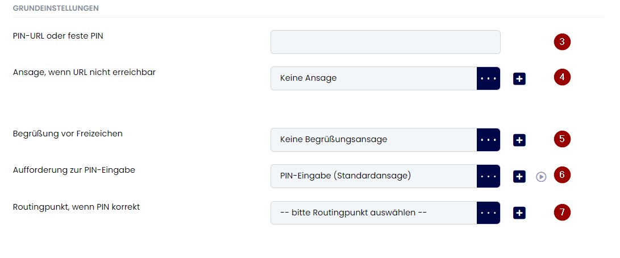The height and width of the screenshot is (258, 620).
Task: Click the red marker number 6
Action: pyautogui.click(x=562, y=174)
